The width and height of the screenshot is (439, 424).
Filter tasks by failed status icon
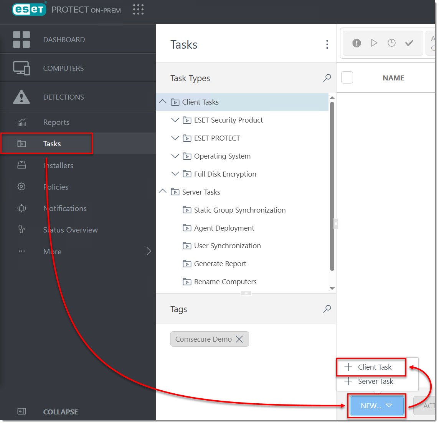(356, 43)
